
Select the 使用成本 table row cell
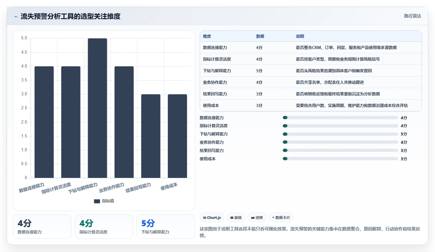tap(211, 106)
